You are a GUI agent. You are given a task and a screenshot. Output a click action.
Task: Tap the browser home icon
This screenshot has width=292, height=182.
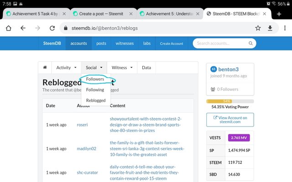(8, 28)
